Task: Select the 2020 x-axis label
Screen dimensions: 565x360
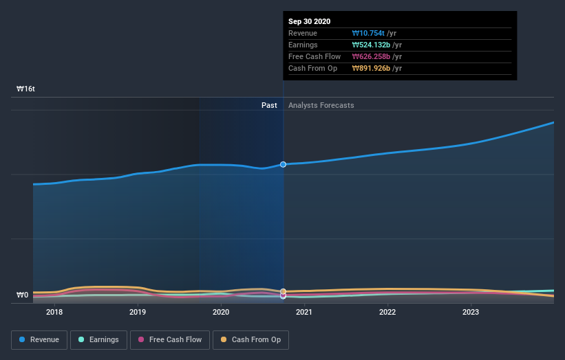Action: (221, 312)
